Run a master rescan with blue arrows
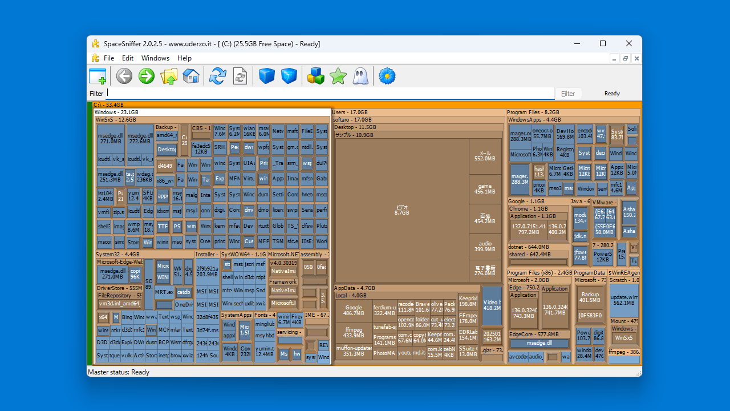Screen dimensions: 730x411 217,76
